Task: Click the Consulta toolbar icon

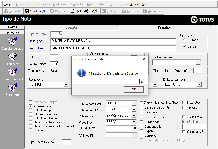Action: (6, 11)
